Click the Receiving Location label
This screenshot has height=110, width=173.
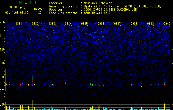(64, 6)
